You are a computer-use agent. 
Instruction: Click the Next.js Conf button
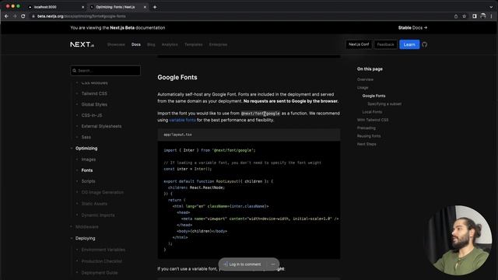(359, 44)
